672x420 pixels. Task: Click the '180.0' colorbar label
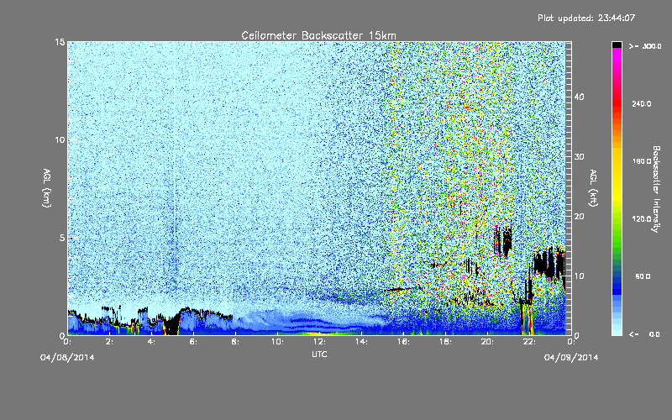tap(642, 161)
